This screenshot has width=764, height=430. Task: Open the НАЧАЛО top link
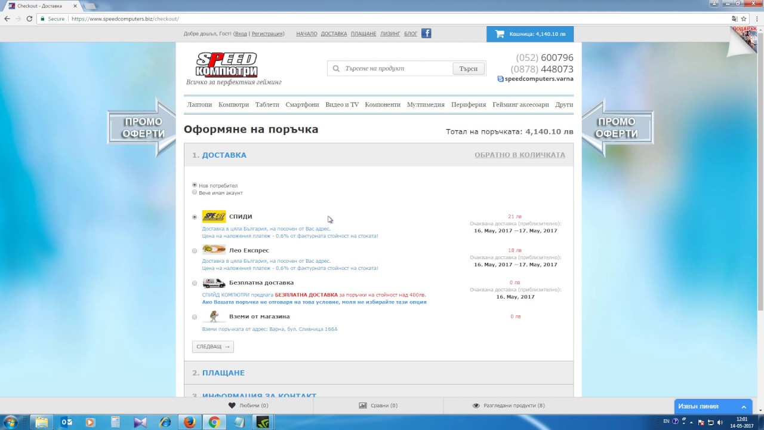tap(307, 34)
